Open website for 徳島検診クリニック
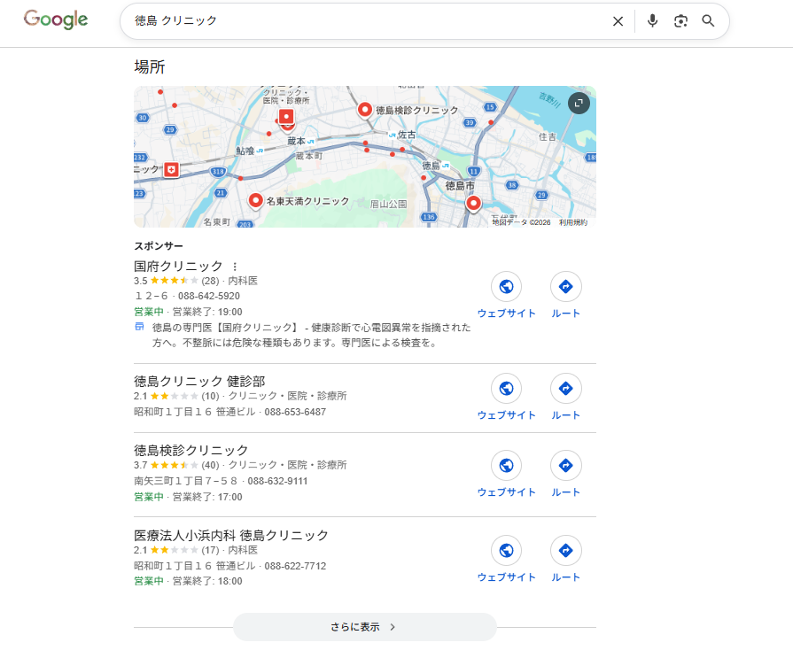 (506, 466)
